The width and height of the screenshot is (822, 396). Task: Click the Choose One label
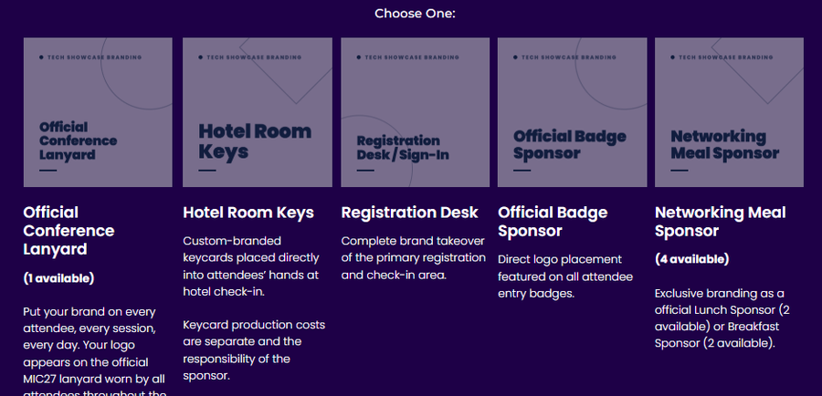(x=415, y=14)
